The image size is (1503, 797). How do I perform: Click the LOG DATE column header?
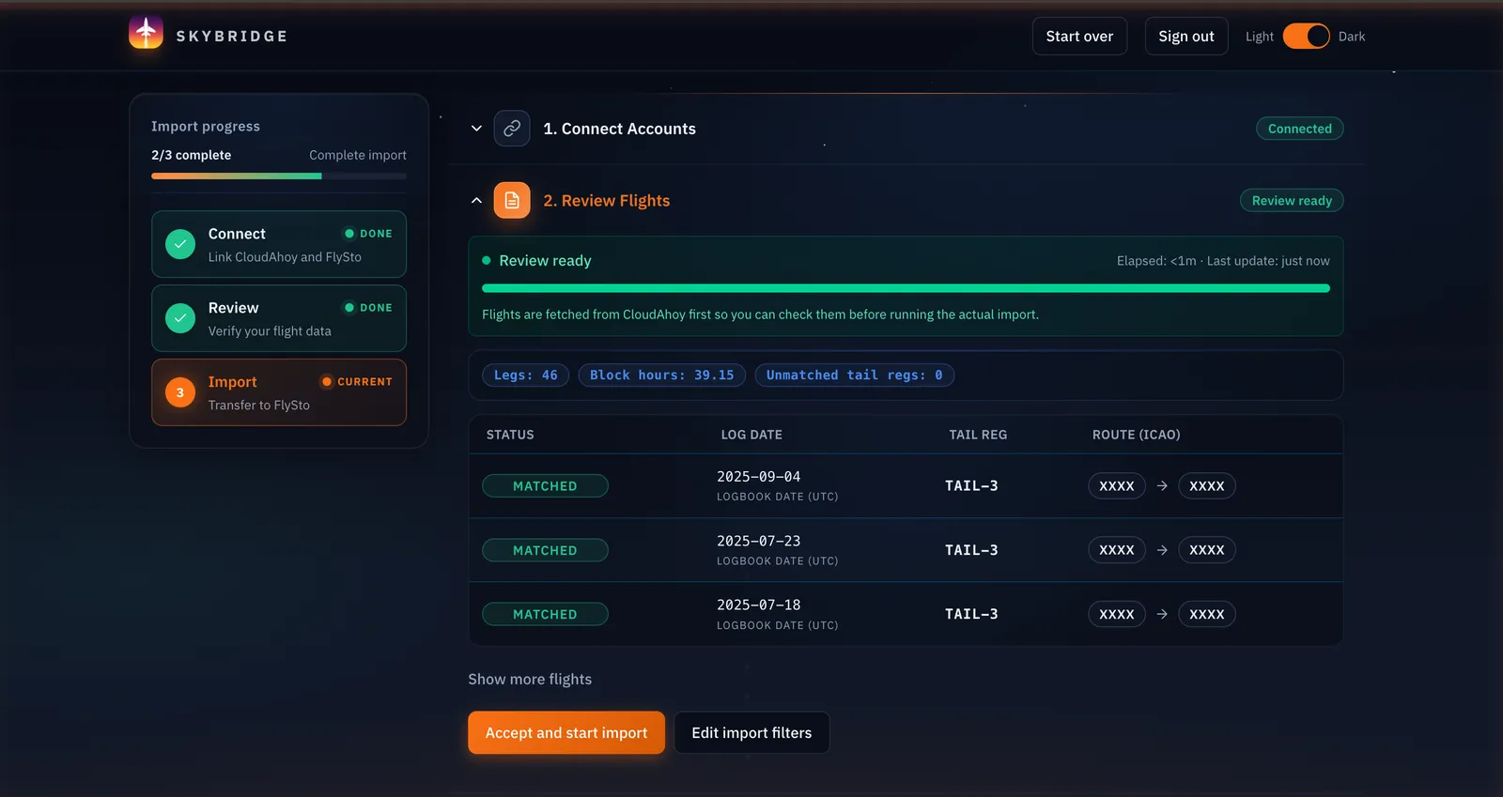[x=751, y=435]
